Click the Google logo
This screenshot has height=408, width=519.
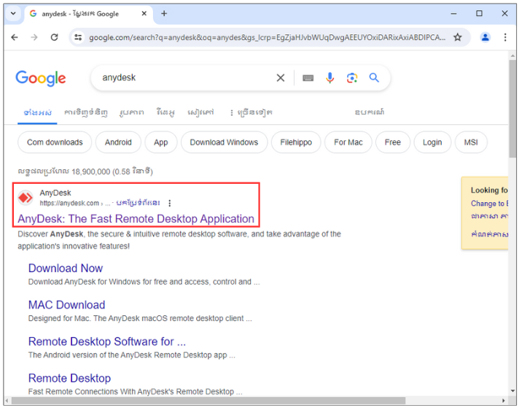pyautogui.click(x=40, y=78)
